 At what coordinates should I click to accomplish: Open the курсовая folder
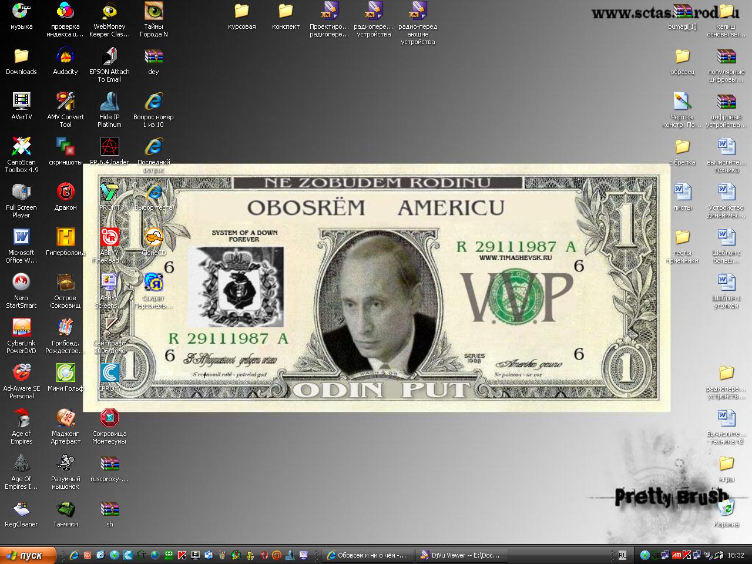(x=241, y=16)
